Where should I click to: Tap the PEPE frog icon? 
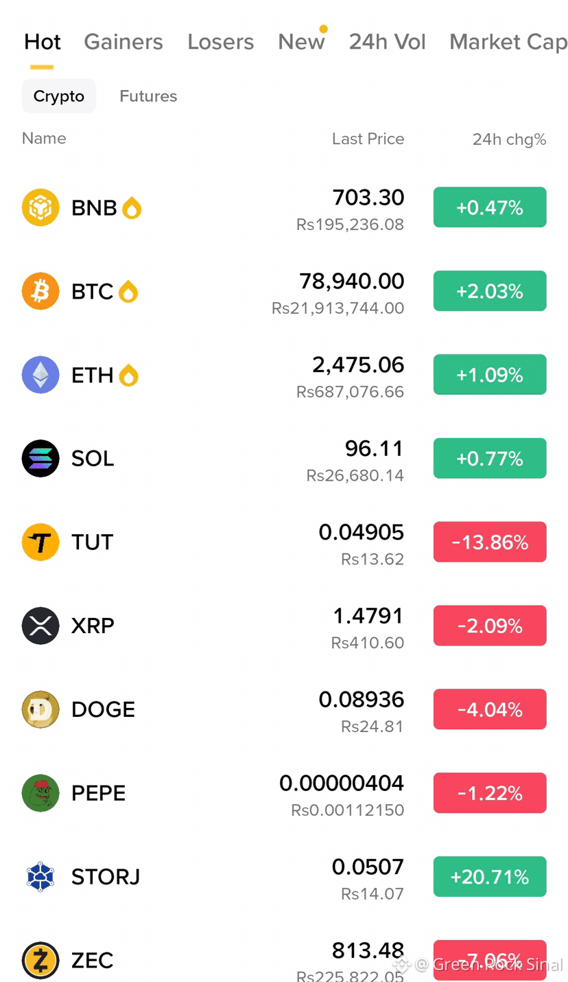click(40, 793)
